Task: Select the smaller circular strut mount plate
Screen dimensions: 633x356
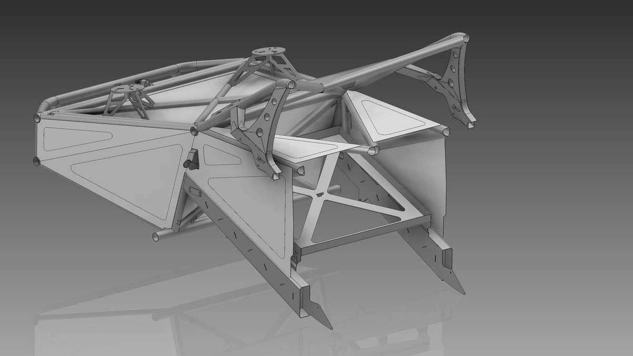Action: 127,88
